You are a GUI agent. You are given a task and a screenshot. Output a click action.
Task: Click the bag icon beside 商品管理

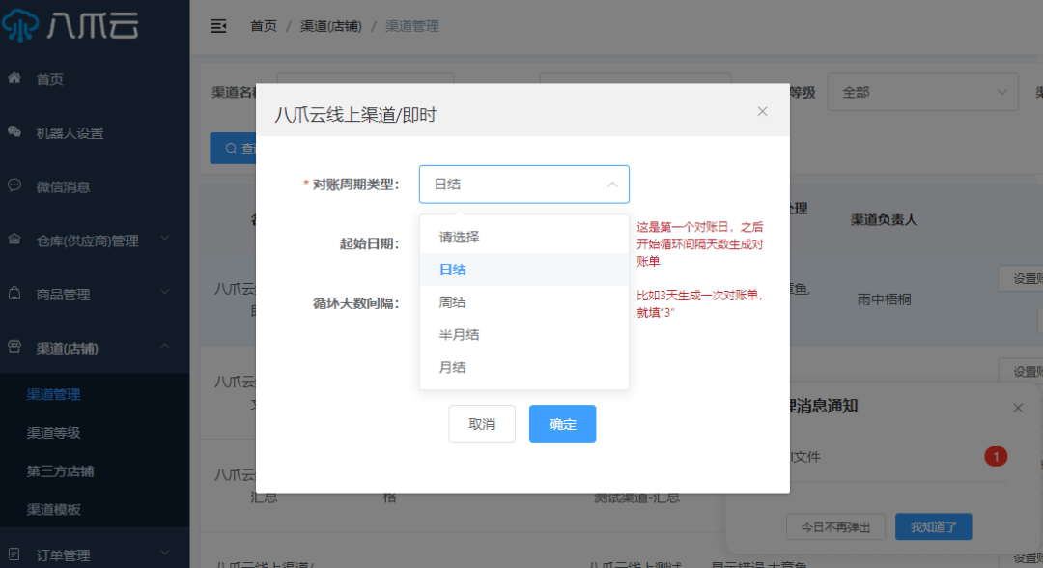coord(14,294)
